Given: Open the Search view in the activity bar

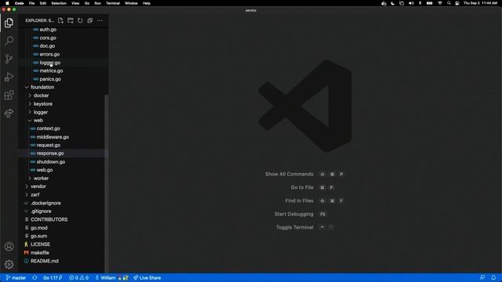Looking at the screenshot, I should [9, 41].
